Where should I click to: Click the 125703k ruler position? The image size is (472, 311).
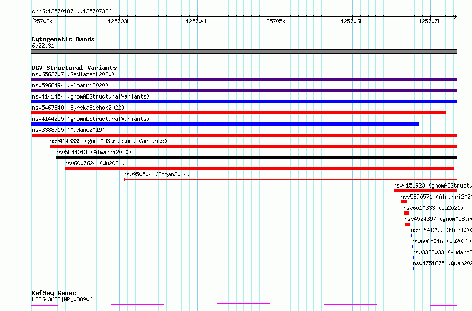coord(119,21)
